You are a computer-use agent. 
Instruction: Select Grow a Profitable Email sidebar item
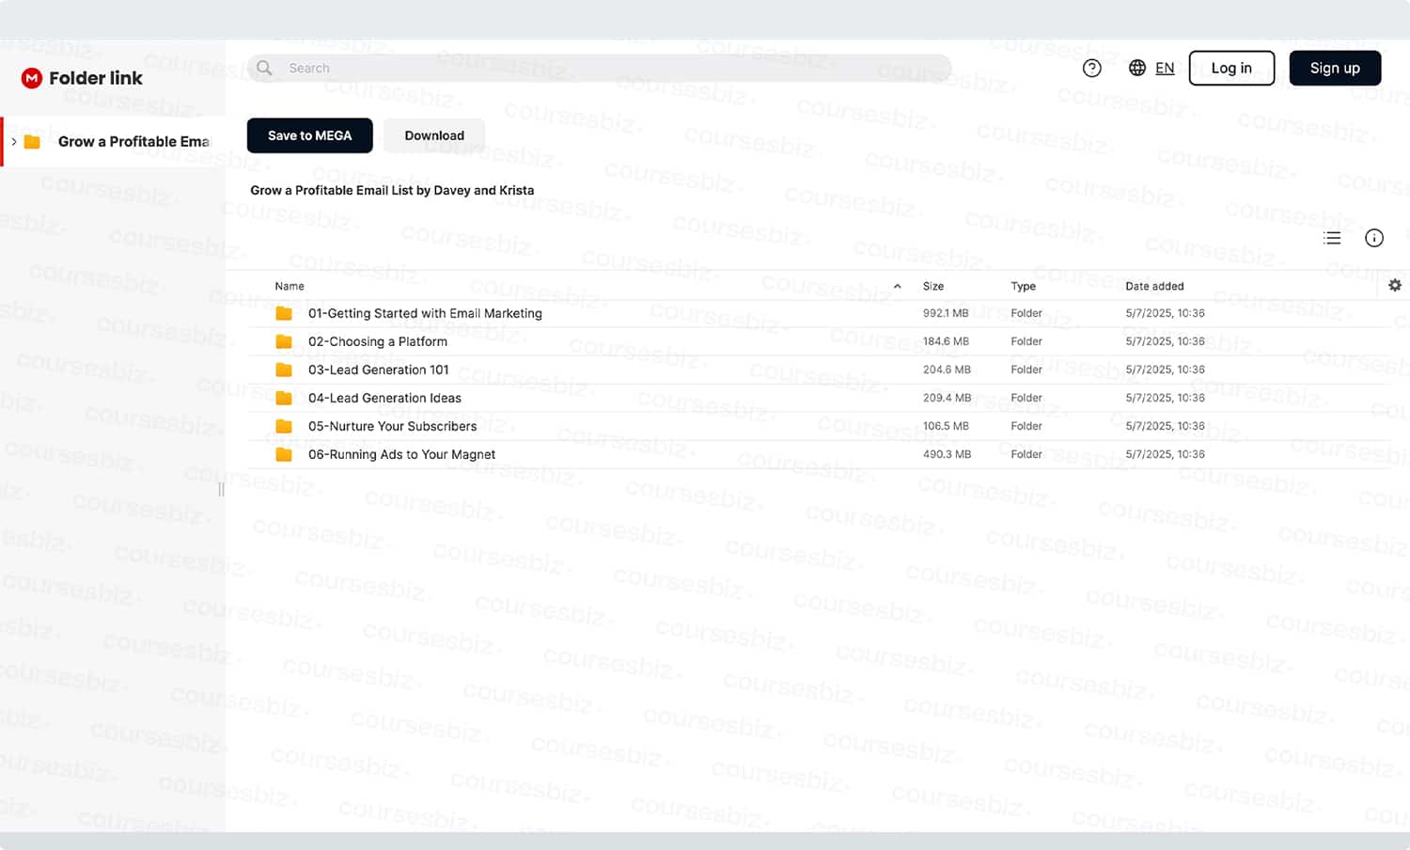(x=114, y=142)
